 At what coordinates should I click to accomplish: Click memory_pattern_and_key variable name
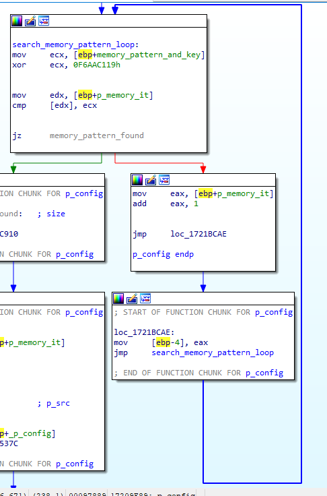tap(149, 55)
